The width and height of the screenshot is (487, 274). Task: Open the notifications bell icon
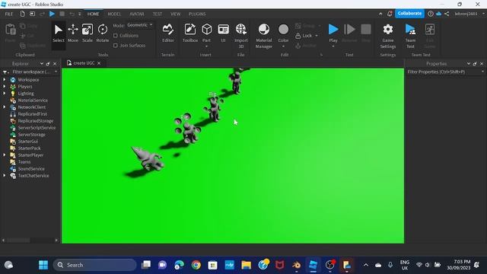tap(390, 14)
